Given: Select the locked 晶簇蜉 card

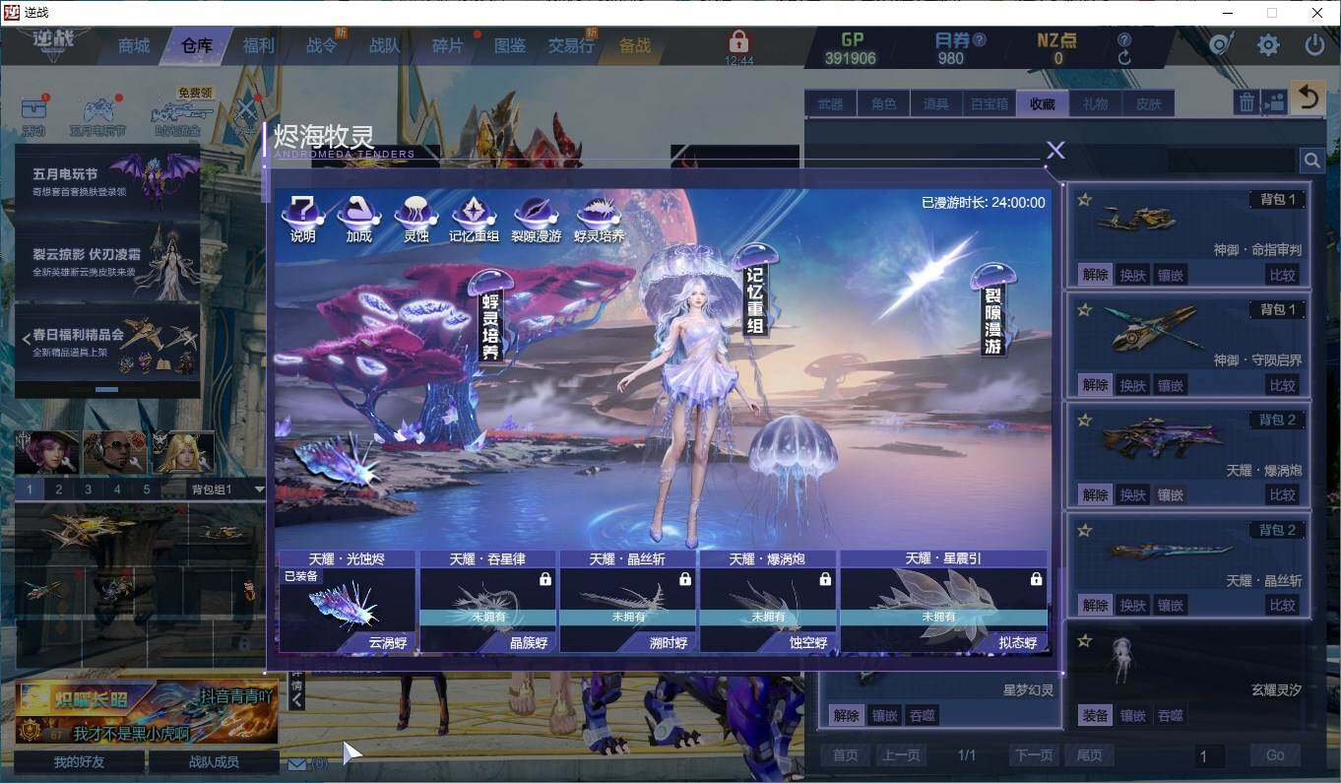Looking at the screenshot, I should click(487, 601).
